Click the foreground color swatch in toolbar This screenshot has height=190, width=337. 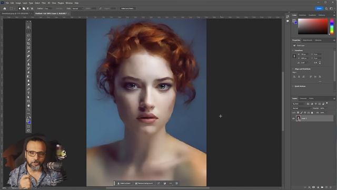[27, 121]
